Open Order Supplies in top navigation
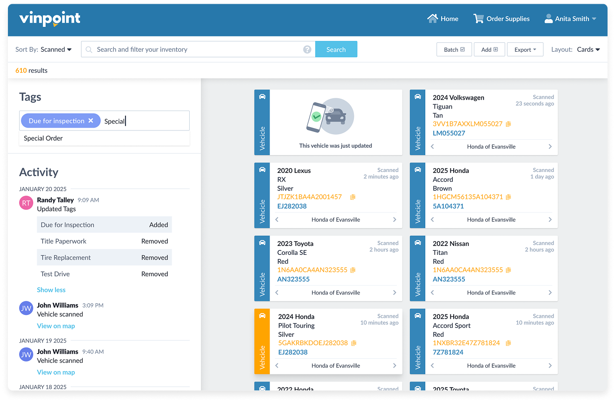The image size is (615, 402). tap(502, 19)
